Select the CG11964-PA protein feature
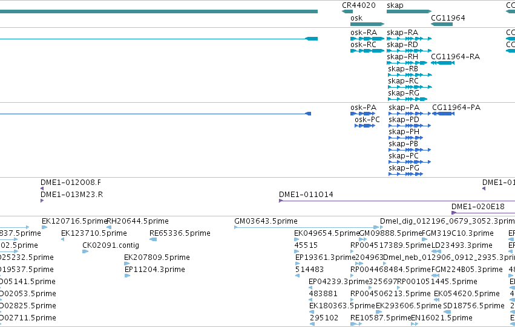The height and width of the screenshot is (327, 515). point(443,114)
